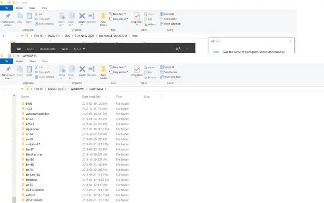The height and width of the screenshot is (203, 324).
Task: Click Cut in sysWOW64 window ribbon
Action: tap(39, 67)
